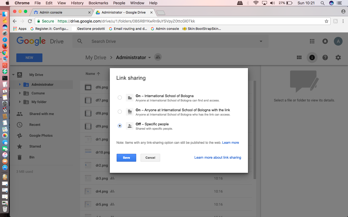The image size is (348, 217).
Task: Collapse the My Drive tree arrow
Action: tap(13, 75)
